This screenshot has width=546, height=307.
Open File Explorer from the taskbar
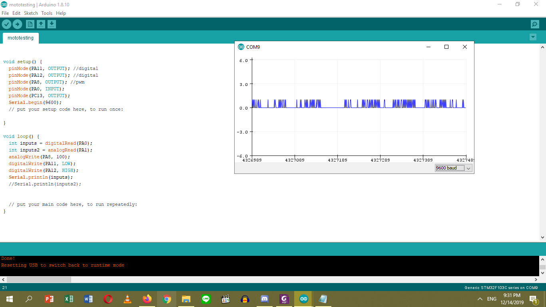[186, 299]
